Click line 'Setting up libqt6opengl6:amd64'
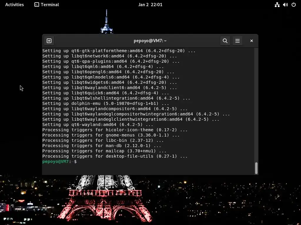 tap(108, 72)
